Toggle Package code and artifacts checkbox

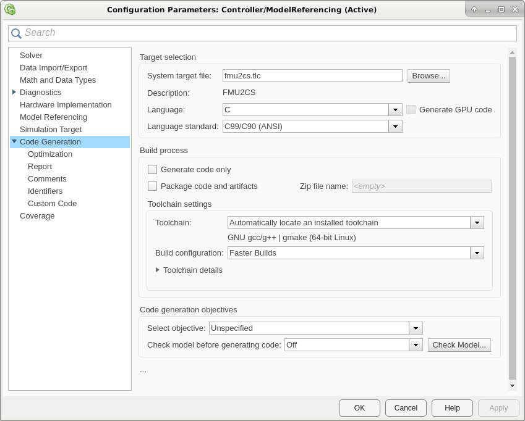pos(153,186)
